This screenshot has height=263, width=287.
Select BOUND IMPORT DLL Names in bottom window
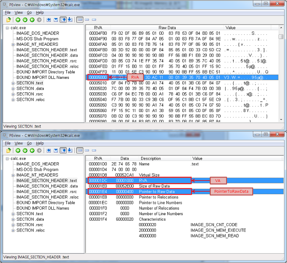pyautogui.click(x=42, y=208)
